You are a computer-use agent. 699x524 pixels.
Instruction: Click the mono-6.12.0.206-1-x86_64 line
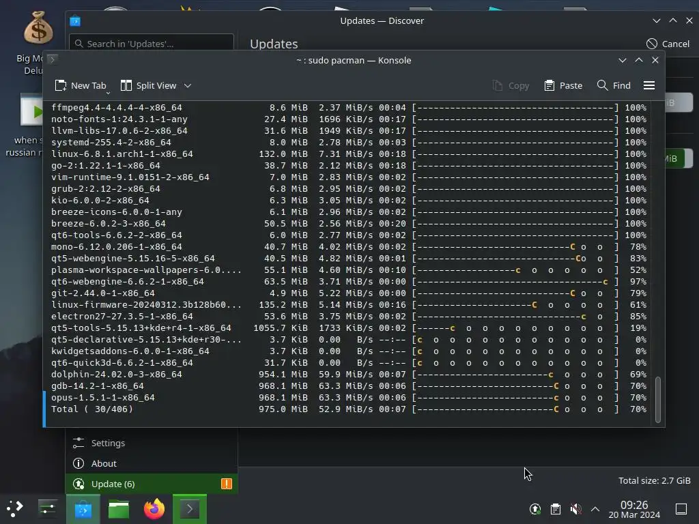(x=349, y=246)
